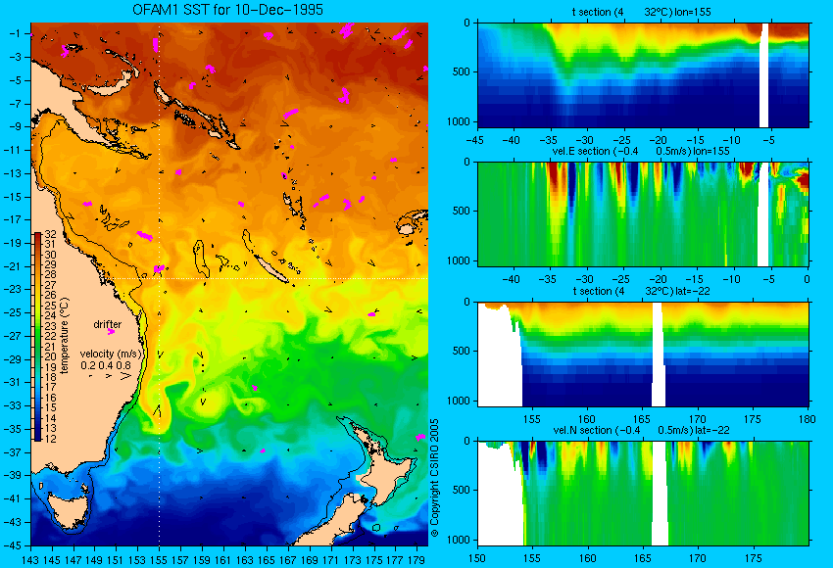The height and width of the screenshot is (568, 833).
Task: Click the "vel.N section (-0.4 0.5m/s) lat=-22" title
Action: [x=641, y=430]
